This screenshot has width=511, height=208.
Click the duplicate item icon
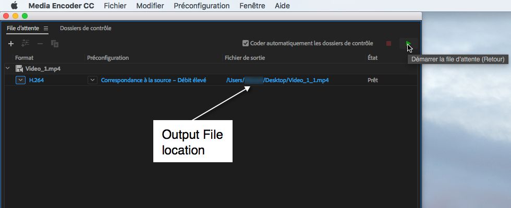54,44
